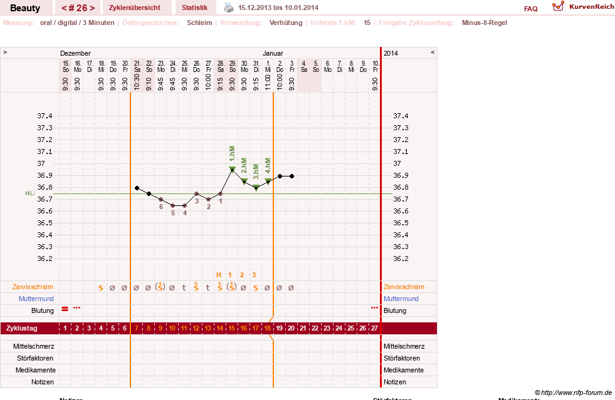The height and width of the screenshot is (400, 615).
Task: Click the 1.hM green triangle marker
Action: click(232, 169)
